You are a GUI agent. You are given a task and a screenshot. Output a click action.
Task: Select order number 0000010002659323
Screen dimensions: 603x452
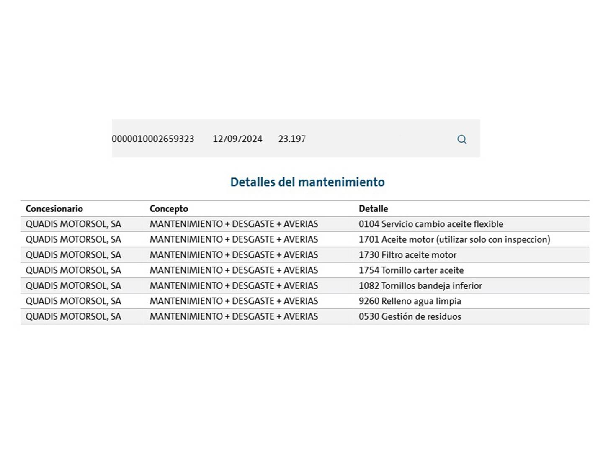click(153, 139)
